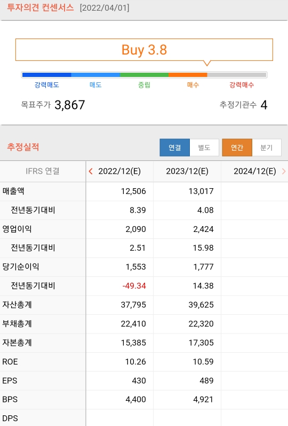Click the 영업이익 row label

[x=17, y=229]
